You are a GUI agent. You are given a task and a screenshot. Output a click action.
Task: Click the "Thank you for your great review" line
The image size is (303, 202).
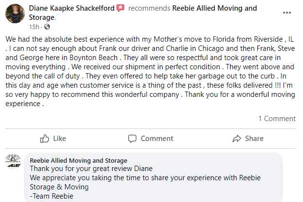pyautogui.click(x=91, y=169)
